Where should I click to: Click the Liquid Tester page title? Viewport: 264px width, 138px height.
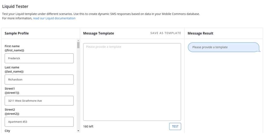tap(15, 6)
